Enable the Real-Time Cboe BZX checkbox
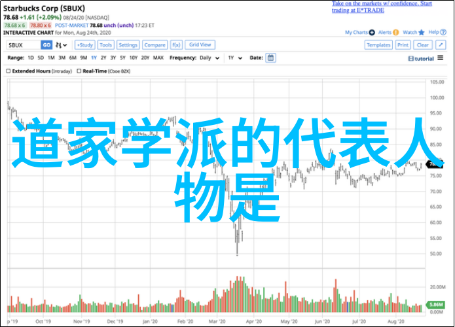The image size is (455, 327). point(79,71)
